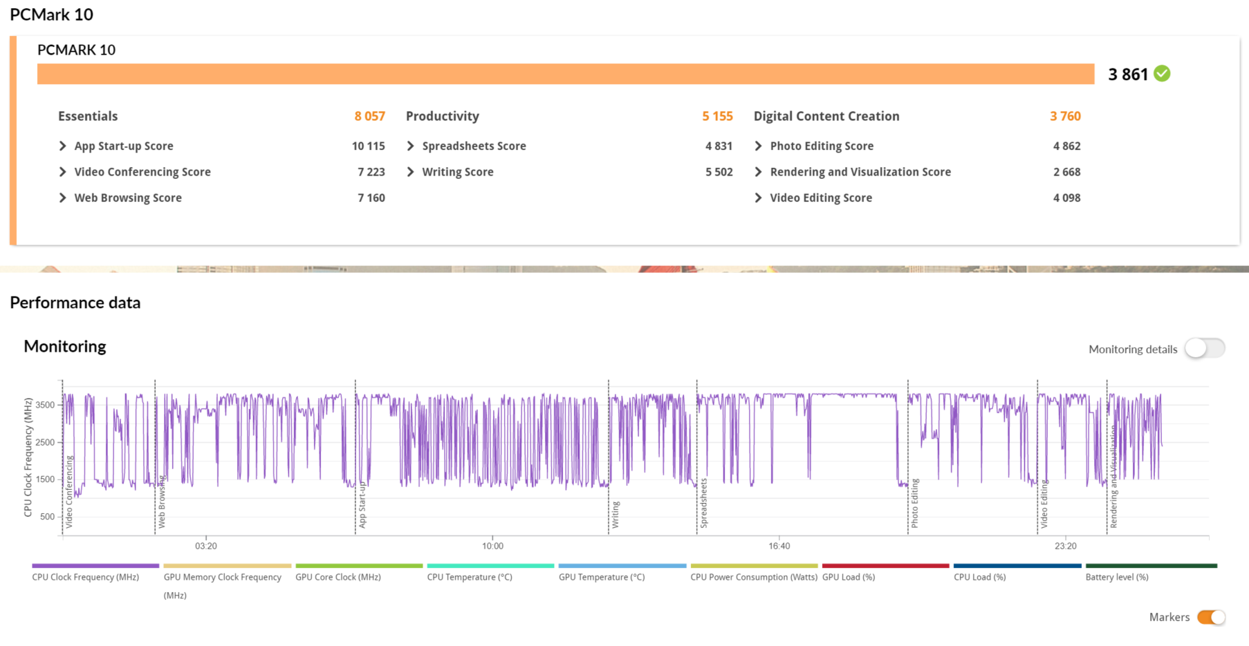Select the GPU Core Clock green legend
The image size is (1249, 646).
click(x=359, y=573)
